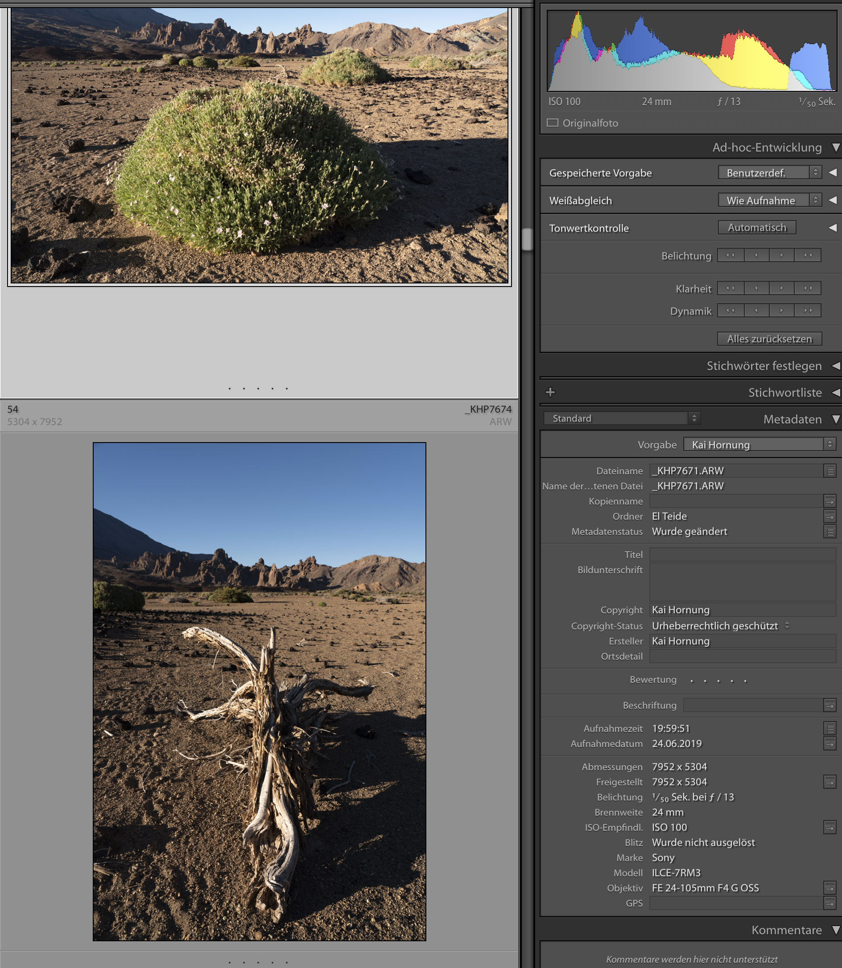Screen dimensions: 842x968
Task: Click the Aufnahmedatum value 24.06.2019
Action: click(x=677, y=744)
